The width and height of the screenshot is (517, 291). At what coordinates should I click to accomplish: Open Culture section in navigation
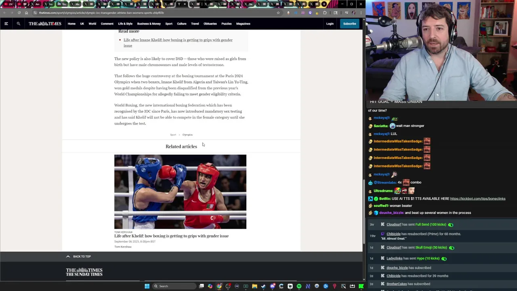tap(182, 24)
